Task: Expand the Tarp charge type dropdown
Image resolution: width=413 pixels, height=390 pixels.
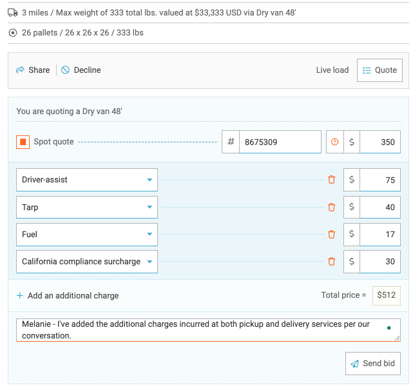Action: 86,208
